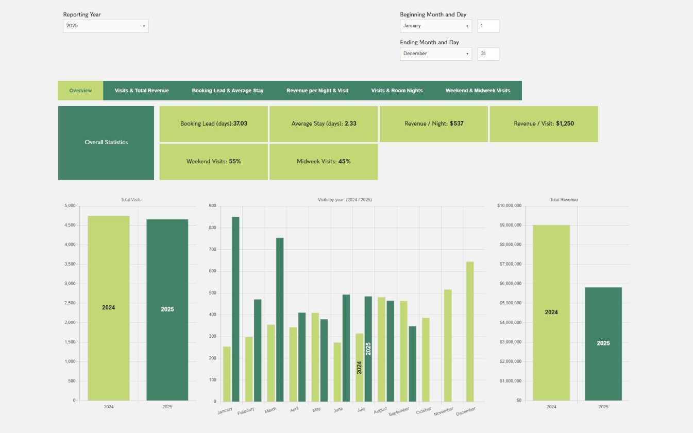
Task: Open Weekend & Midweek Visits tab
Action: point(478,91)
